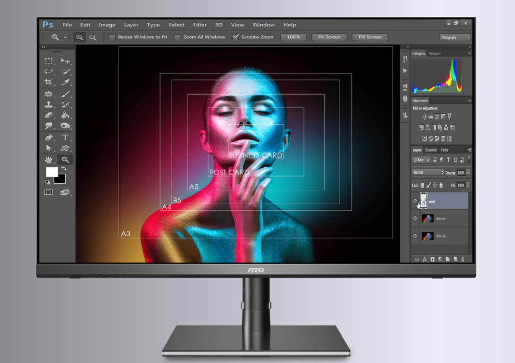Select the Clone Stamp tool
515x363 pixels.
pos(49,103)
